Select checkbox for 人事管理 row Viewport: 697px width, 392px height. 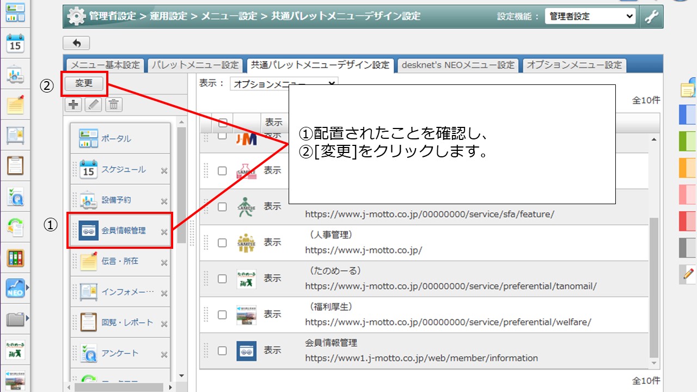(222, 243)
